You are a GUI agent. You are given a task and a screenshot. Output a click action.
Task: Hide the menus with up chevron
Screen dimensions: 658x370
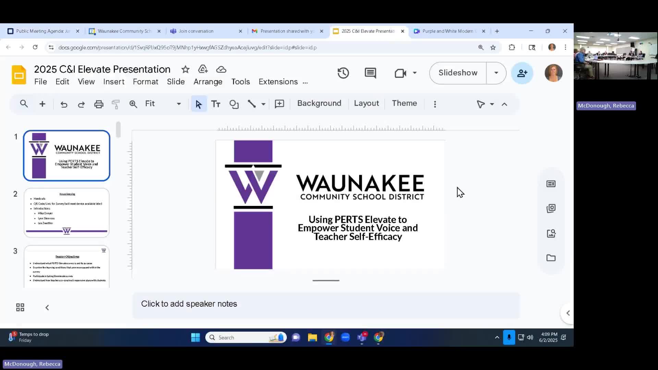[504, 104]
